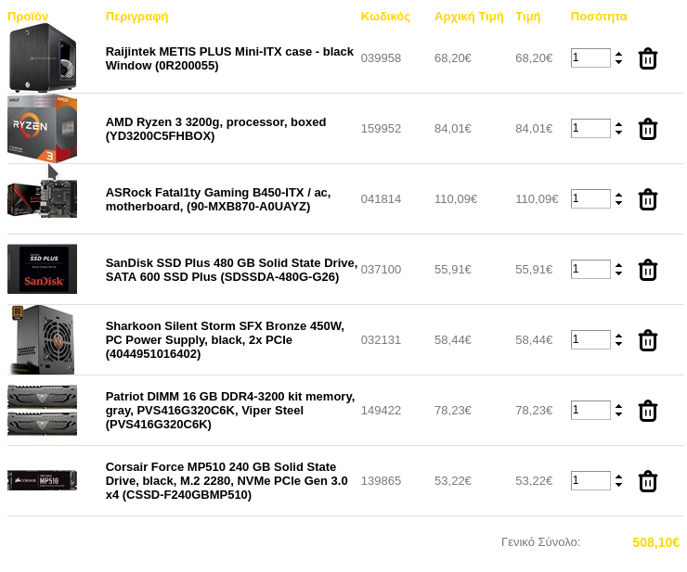Open AMD Ryzen 3 3200g processor description link

[x=216, y=129]
